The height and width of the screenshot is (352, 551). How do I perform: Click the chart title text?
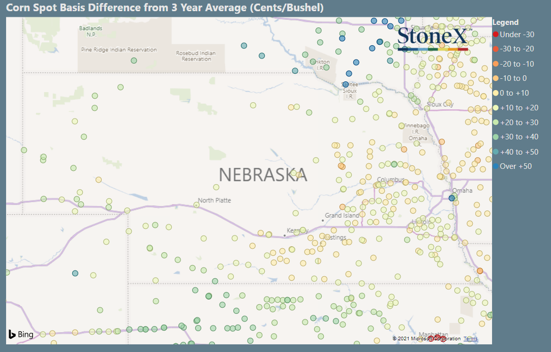tap(165, 8)
